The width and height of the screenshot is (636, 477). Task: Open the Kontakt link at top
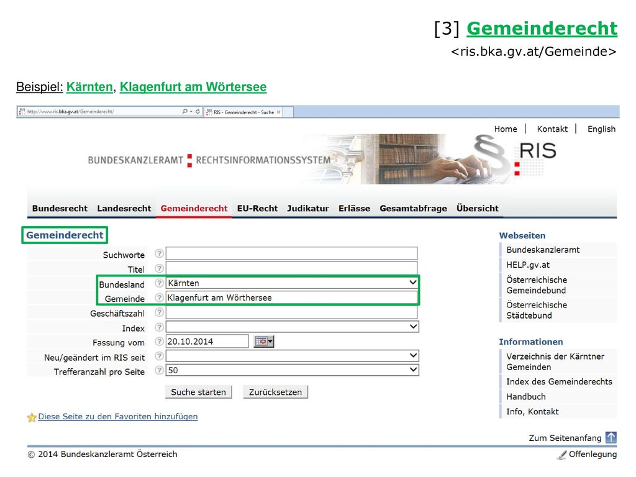[552, 129]
